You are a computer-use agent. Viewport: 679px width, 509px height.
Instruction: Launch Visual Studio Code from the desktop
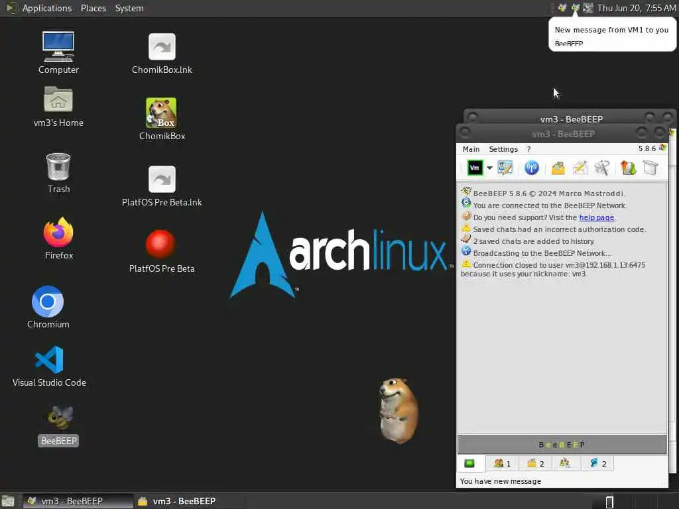pyautogui.click(x=49, y=366)
